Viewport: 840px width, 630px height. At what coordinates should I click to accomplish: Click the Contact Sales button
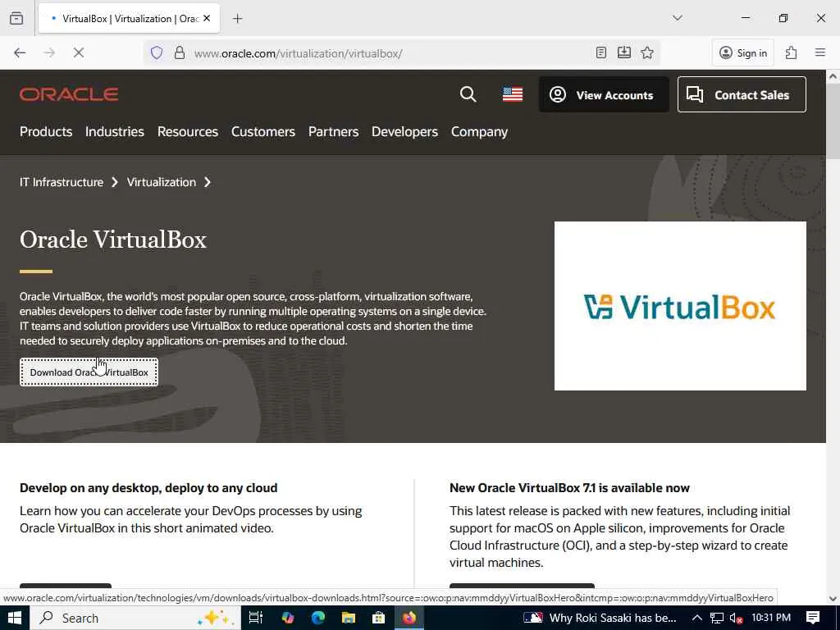pyautogui.click(x=742, y=94)
